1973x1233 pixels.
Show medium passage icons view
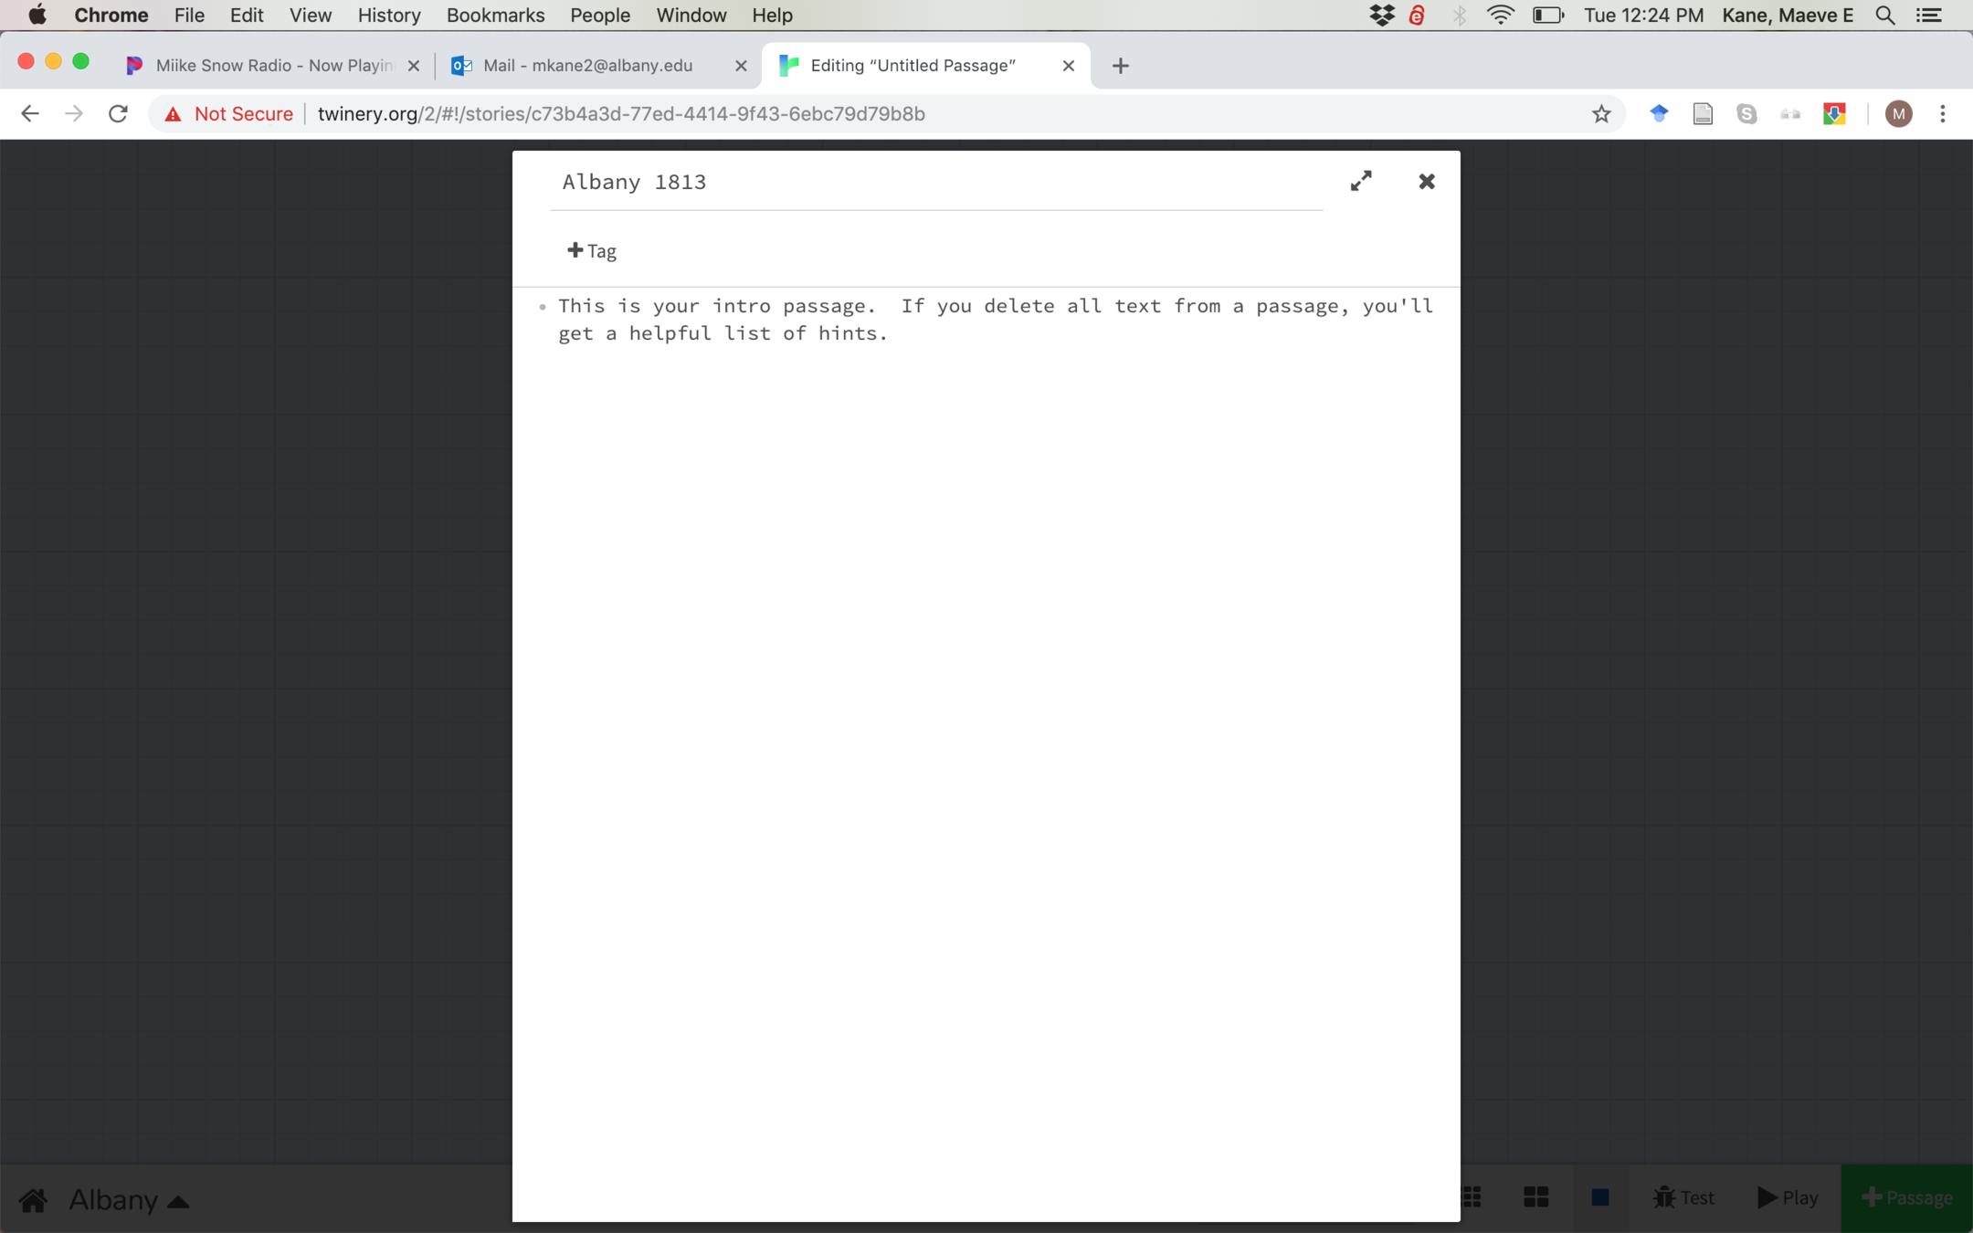1535,1196
